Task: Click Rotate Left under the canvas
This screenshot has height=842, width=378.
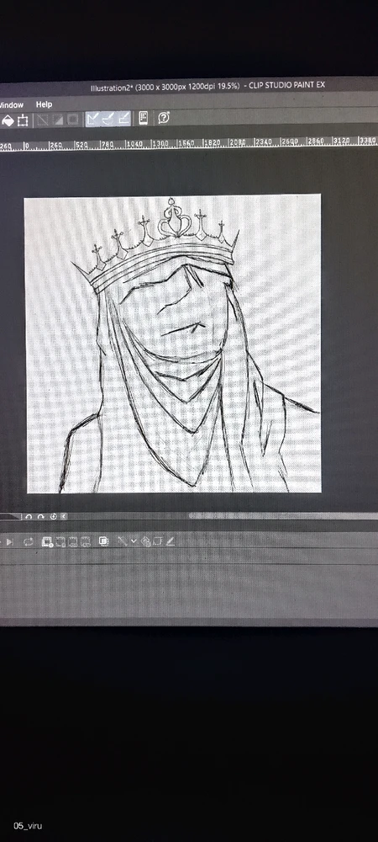Action: [x=29, y=517]
